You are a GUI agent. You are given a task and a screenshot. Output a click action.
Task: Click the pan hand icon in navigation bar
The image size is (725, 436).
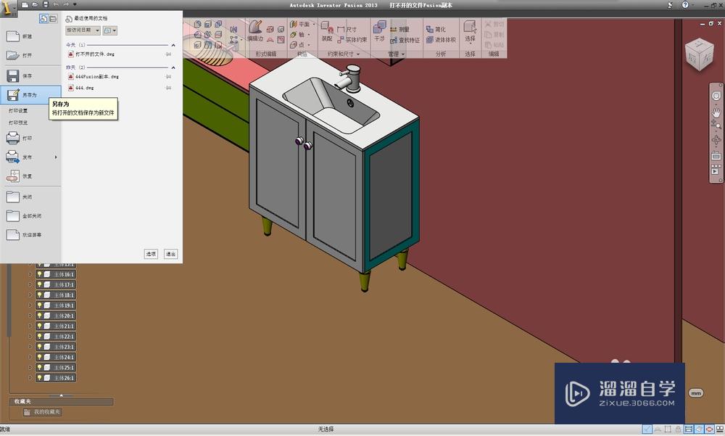tap(716, 112)
